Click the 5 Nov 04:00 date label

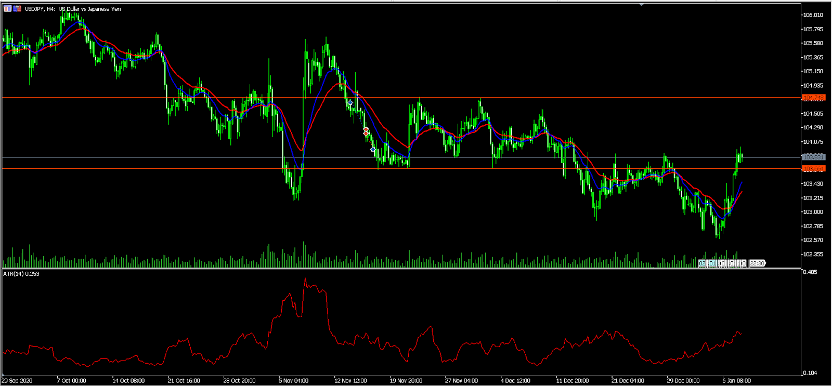click(293, 381)
